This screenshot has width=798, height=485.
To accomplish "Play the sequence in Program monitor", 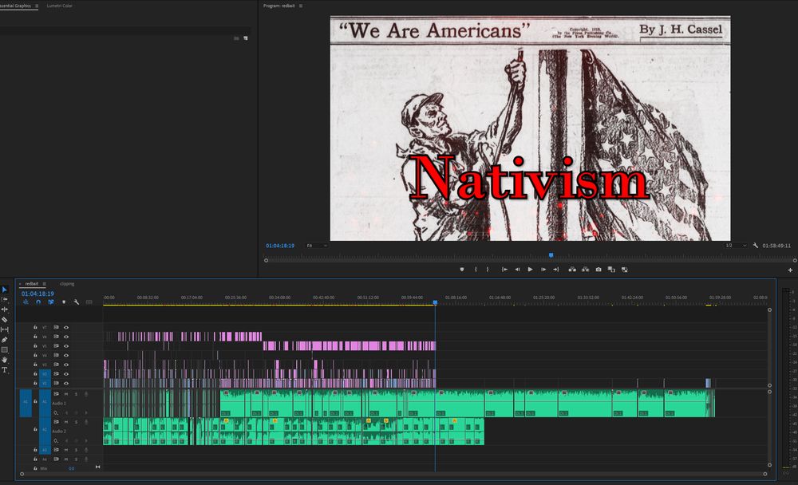I will coord(531,270).
